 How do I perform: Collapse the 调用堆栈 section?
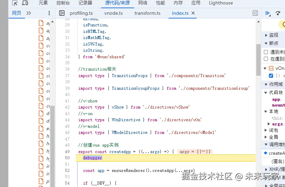coord(266,145)
